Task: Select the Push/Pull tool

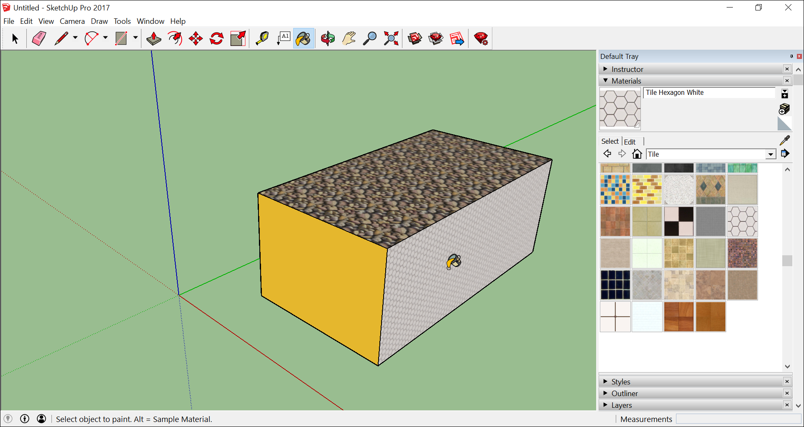Action: click(154, 39)
